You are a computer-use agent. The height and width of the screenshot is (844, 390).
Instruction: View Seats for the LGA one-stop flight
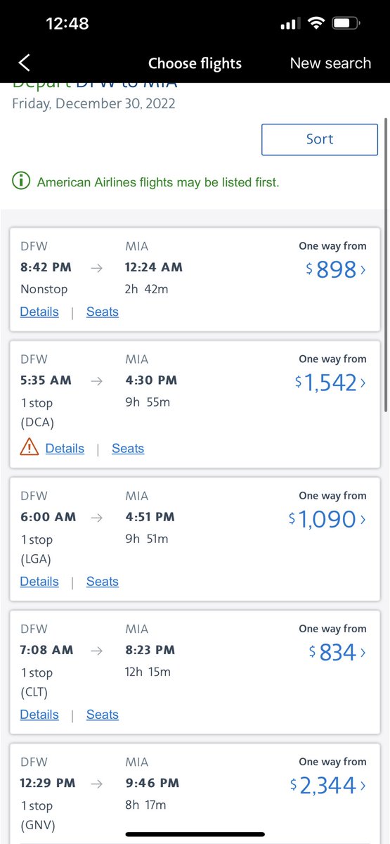tap(103, 582)
